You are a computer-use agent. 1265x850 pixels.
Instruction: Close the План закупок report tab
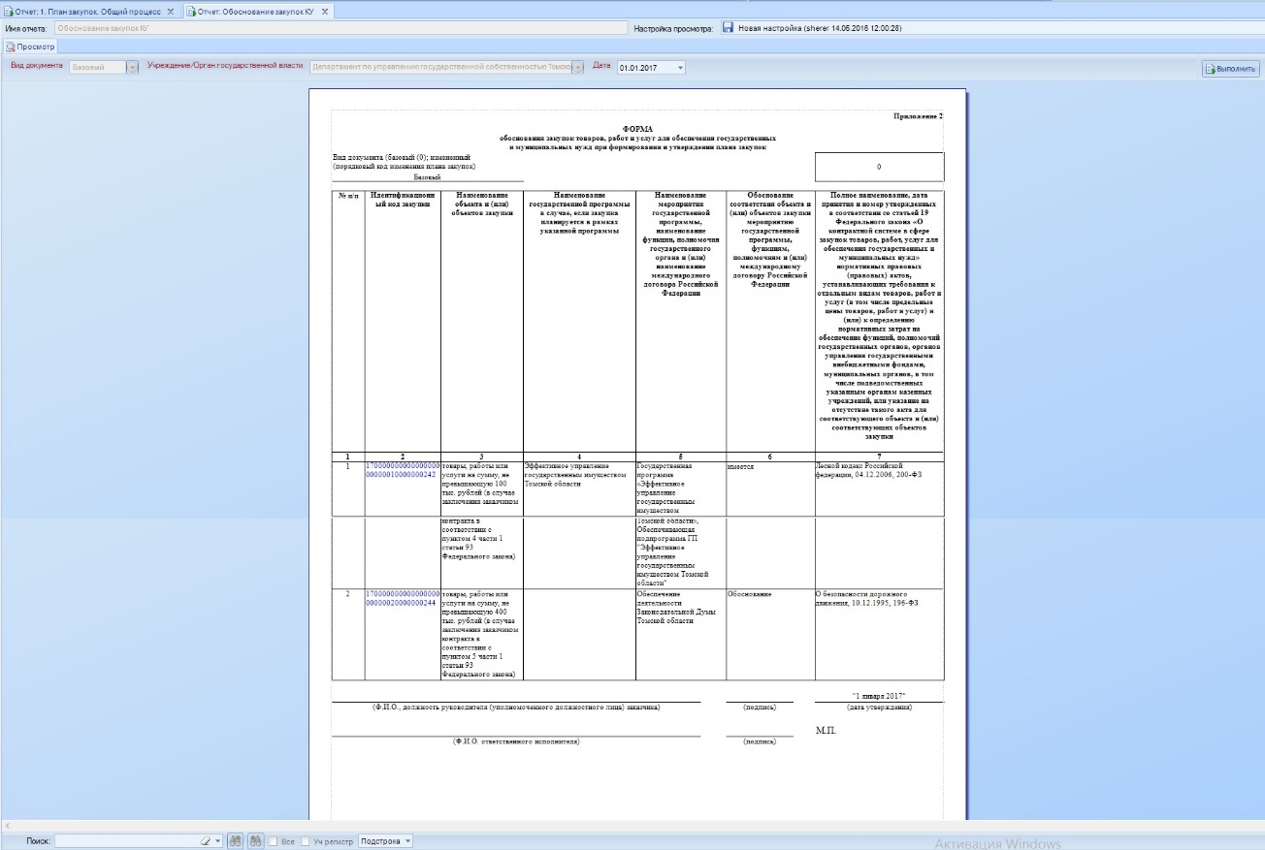(x=171, y=11)
